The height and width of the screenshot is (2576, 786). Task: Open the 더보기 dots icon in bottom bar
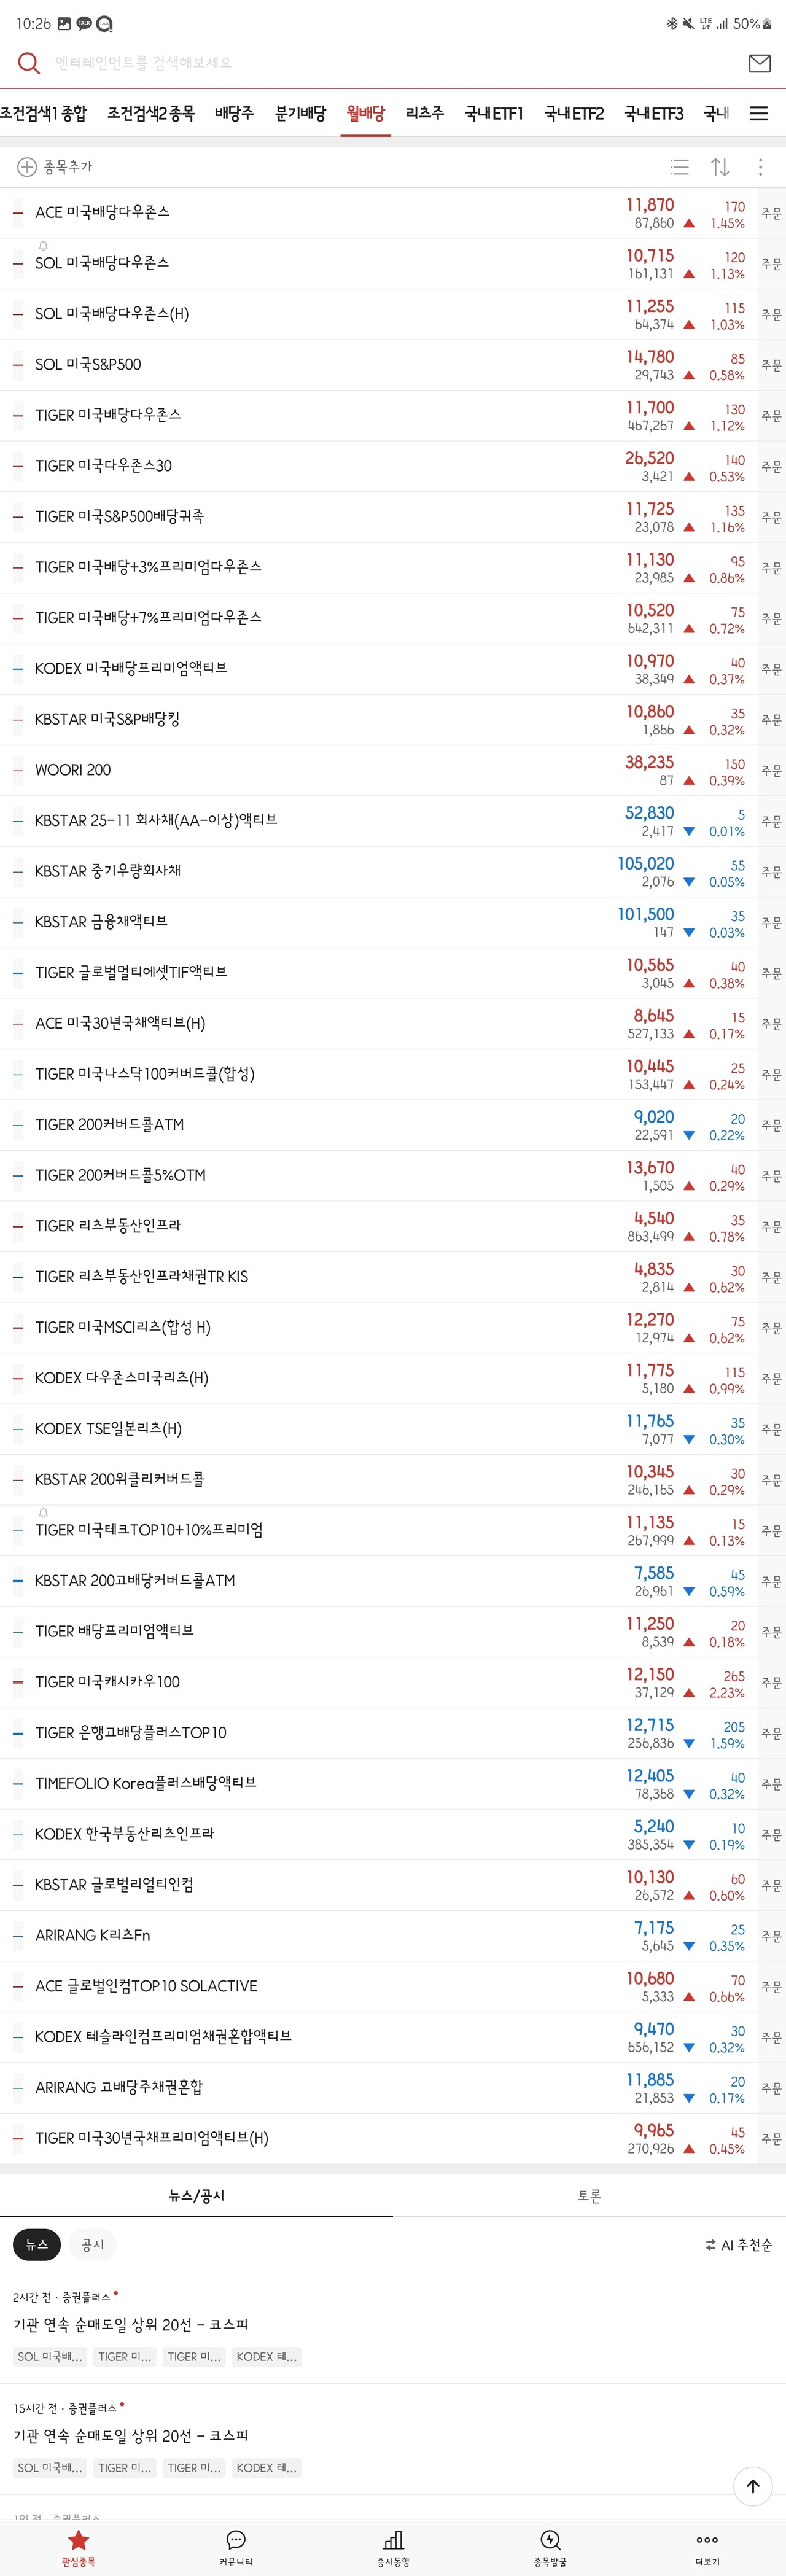[707, 2540]
